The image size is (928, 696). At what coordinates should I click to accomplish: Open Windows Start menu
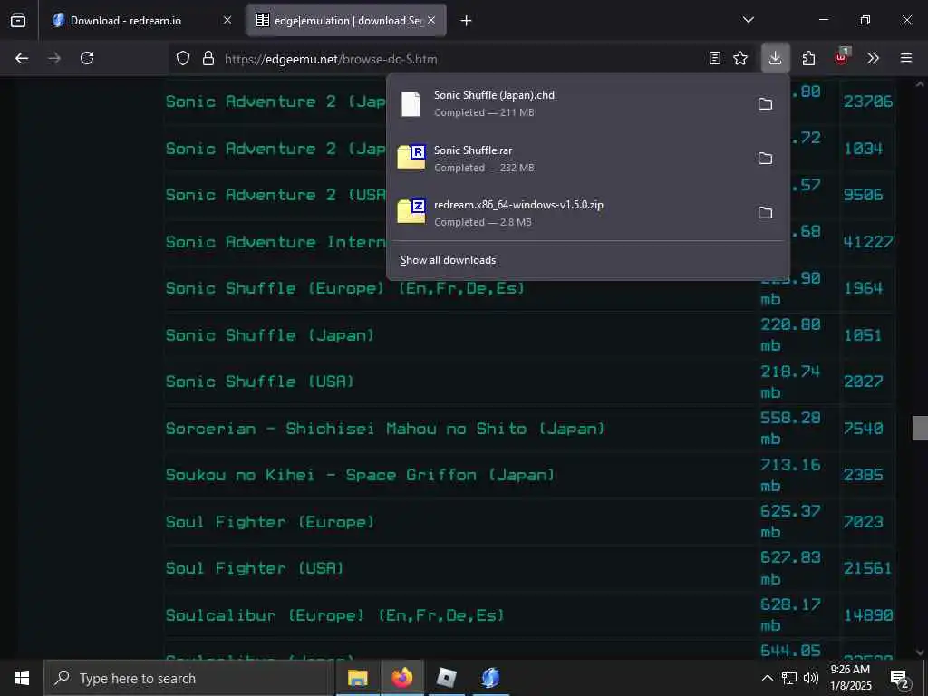(x=22, y=678)
